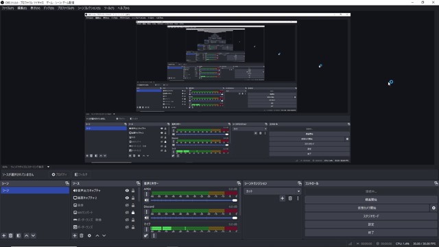Open advanced audio properties via the mixer gear icon

point(146,236)
